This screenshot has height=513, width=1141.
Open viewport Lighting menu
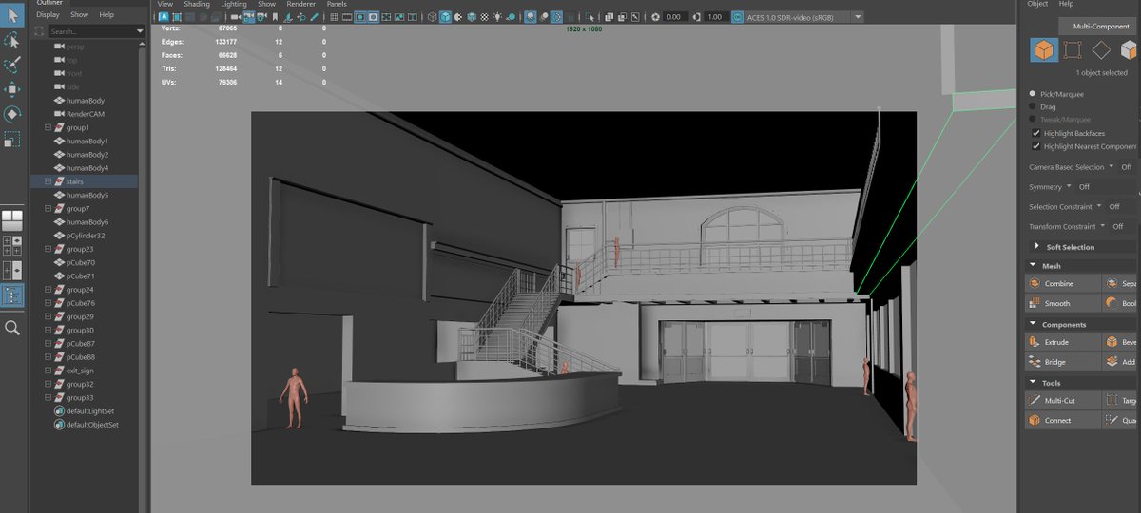pos(233,4)
